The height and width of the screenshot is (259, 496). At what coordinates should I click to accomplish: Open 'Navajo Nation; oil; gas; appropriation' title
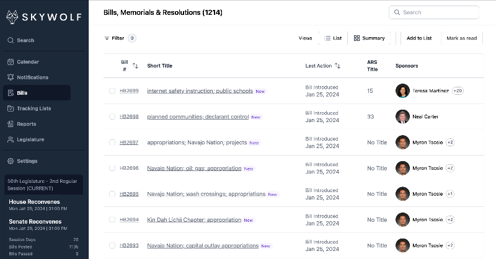point(194,169)
